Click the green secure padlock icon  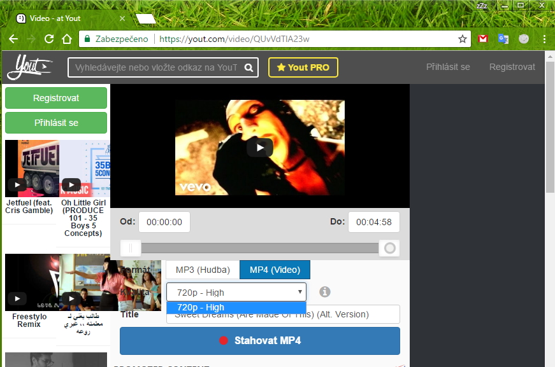[87, 39]
